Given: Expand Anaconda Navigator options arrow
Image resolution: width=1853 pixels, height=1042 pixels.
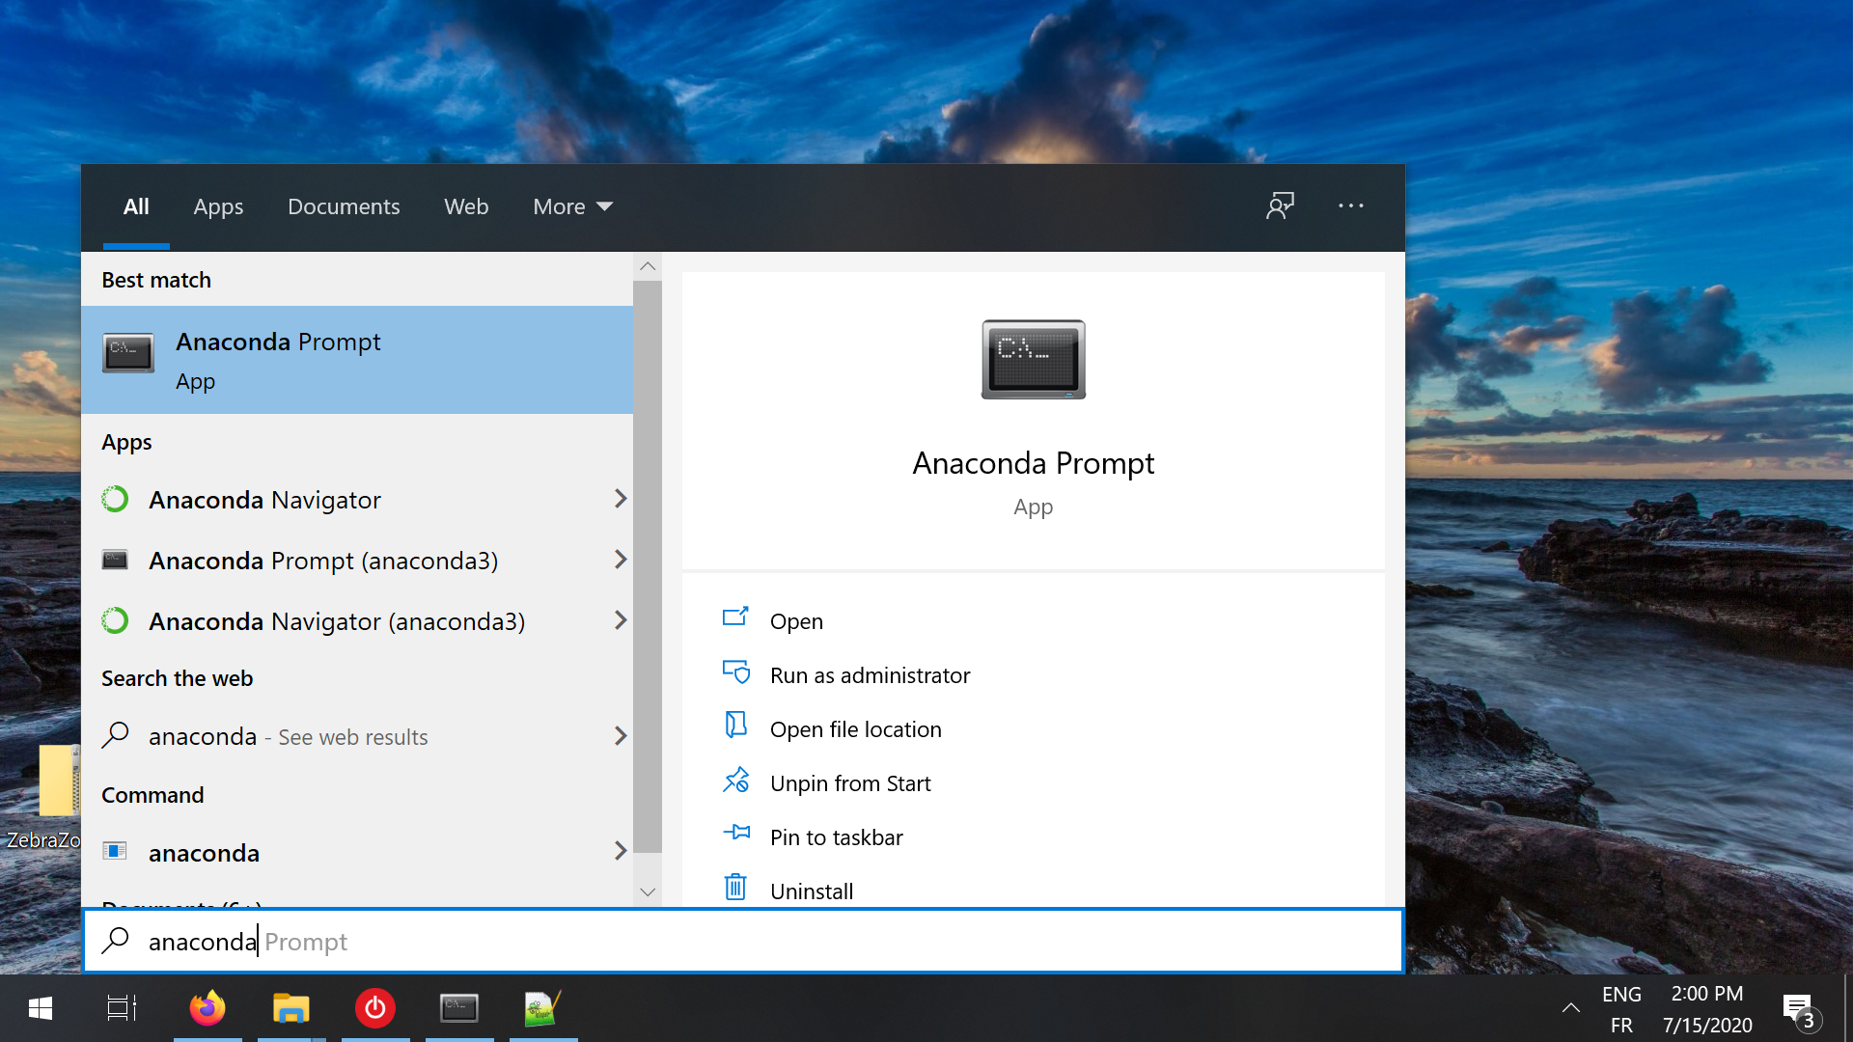Looking at the screenshot, I should (x=621, y=499).
